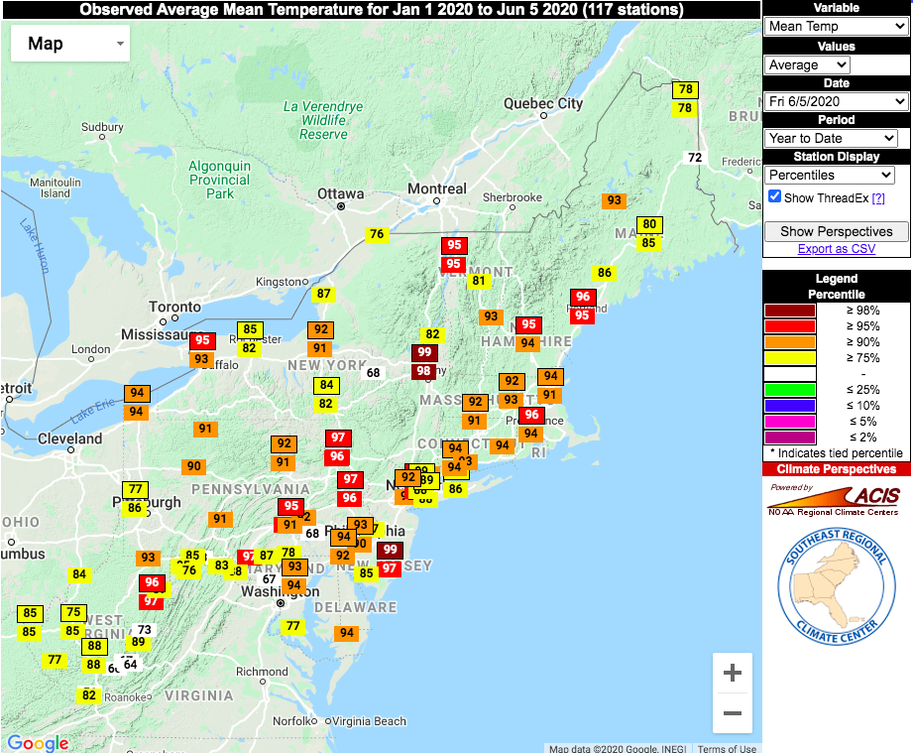Select the station marker showing 78 near Quebec City
The height and width of the screenshot is (753, 915).
[685, 89]
